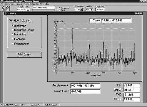
Task: Click the Analog Tools Suite title icon
Action: click(x=1, y=1)
